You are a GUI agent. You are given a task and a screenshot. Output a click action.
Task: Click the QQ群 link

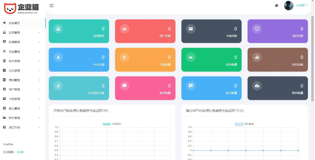point(20,152)
